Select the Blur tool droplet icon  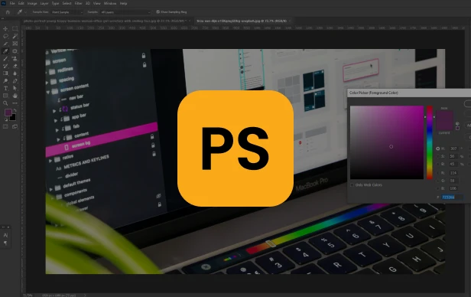[15, 73]
